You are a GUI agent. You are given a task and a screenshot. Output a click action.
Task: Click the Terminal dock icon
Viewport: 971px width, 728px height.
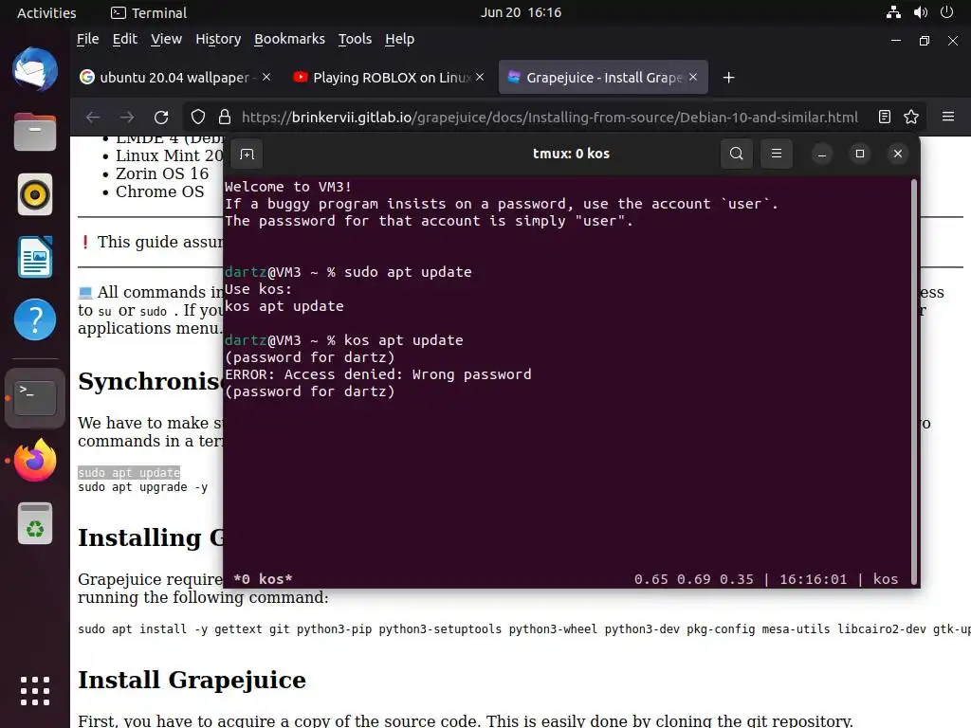pyautogui.click(x=35, y=397)
